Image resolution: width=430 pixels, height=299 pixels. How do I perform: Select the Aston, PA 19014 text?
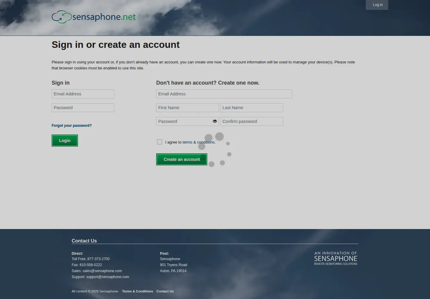click(173, 271)
